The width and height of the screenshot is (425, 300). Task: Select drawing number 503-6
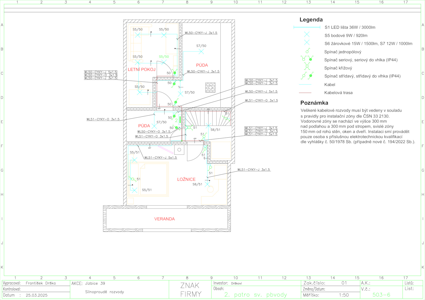coord(381,295)
